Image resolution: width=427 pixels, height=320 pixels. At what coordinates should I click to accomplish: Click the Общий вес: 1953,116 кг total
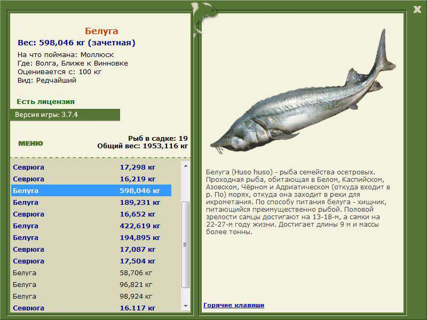[143, 146]
